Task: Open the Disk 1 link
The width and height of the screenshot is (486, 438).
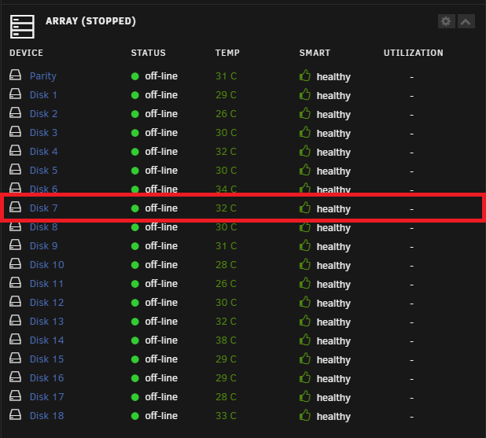Action: 43,95
